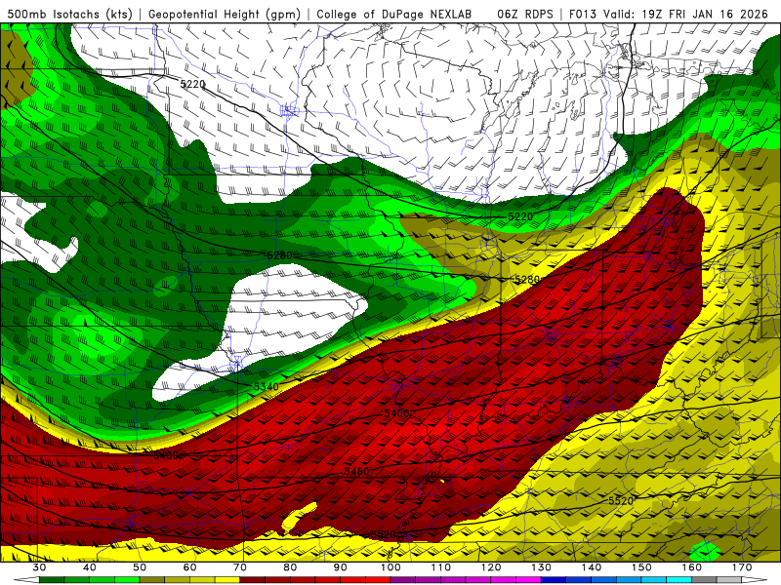Click the cyan swatch just below 160
Image resolution: width=781 pixels, height=585 pixels.
[x=678, y=579]
